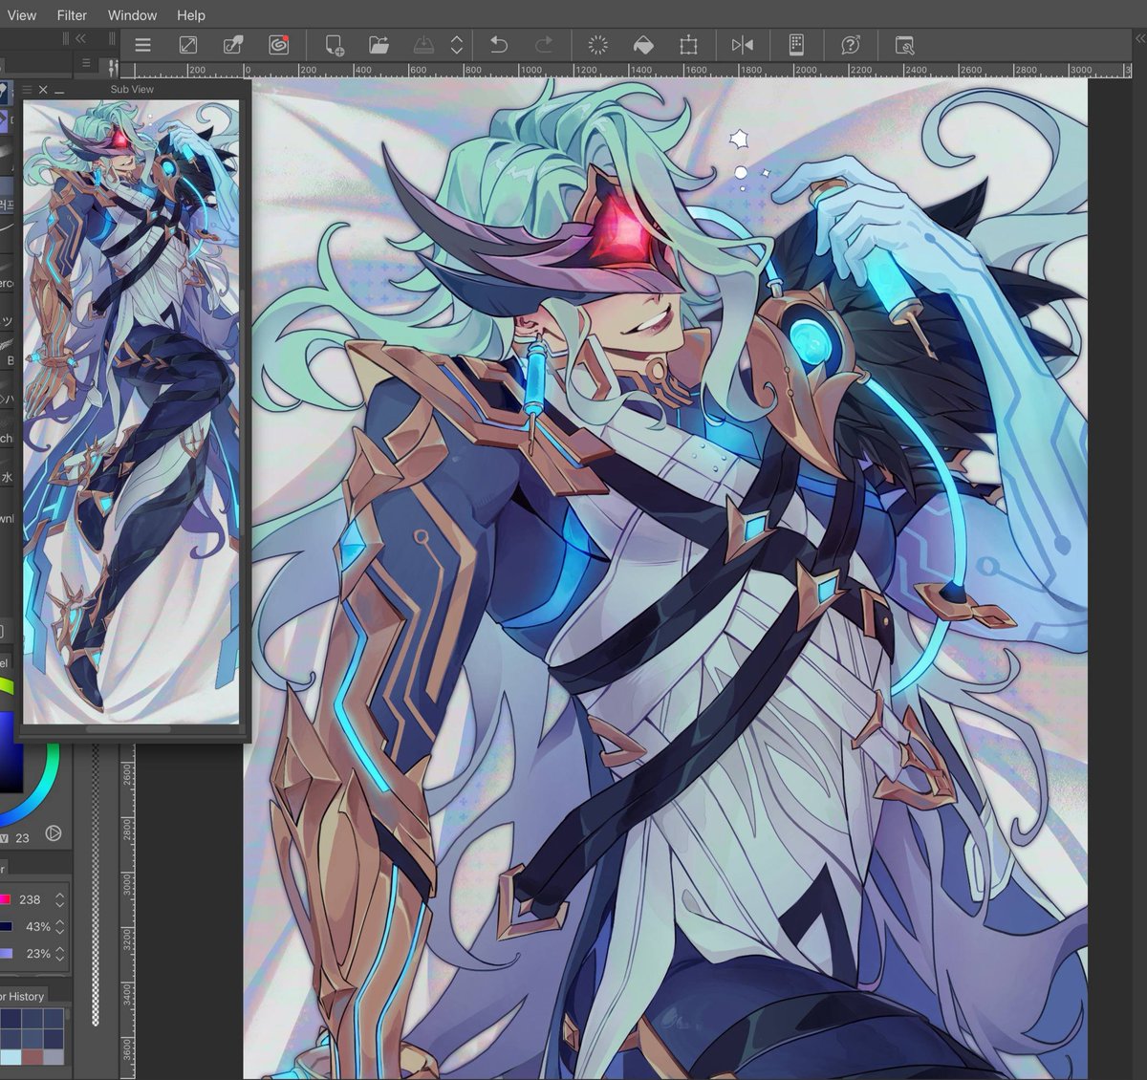Open the Window menu
This screenshot has width=1147, height=1080.
click(132, 15)
